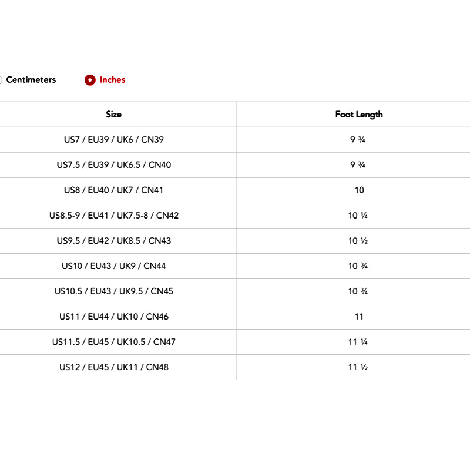Click the foot length value 11
Viewport: 470px width, 470px height.
click(x=359, y=317)
